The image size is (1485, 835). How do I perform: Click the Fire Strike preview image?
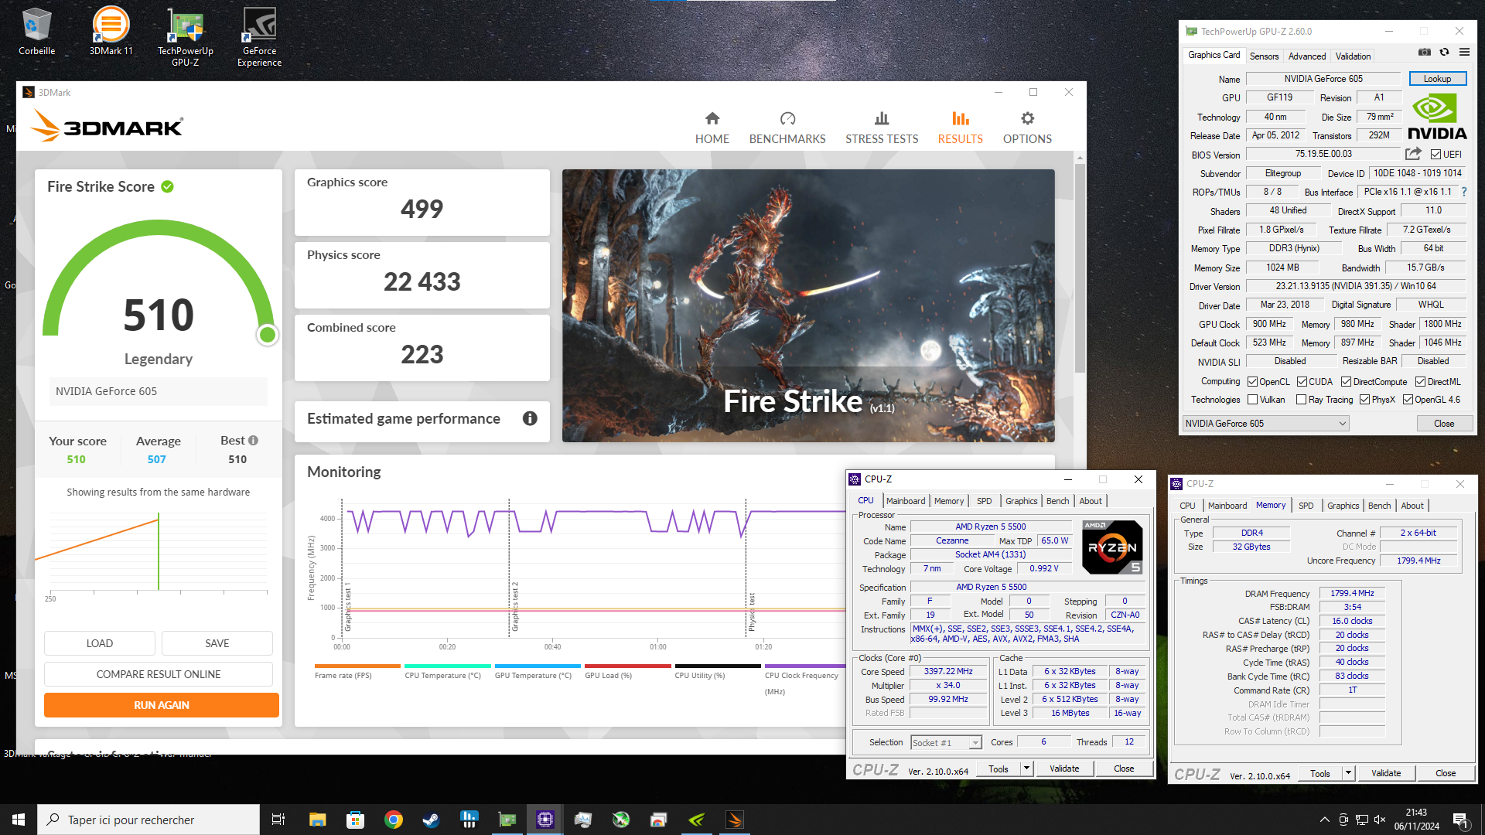coord(808,305)
